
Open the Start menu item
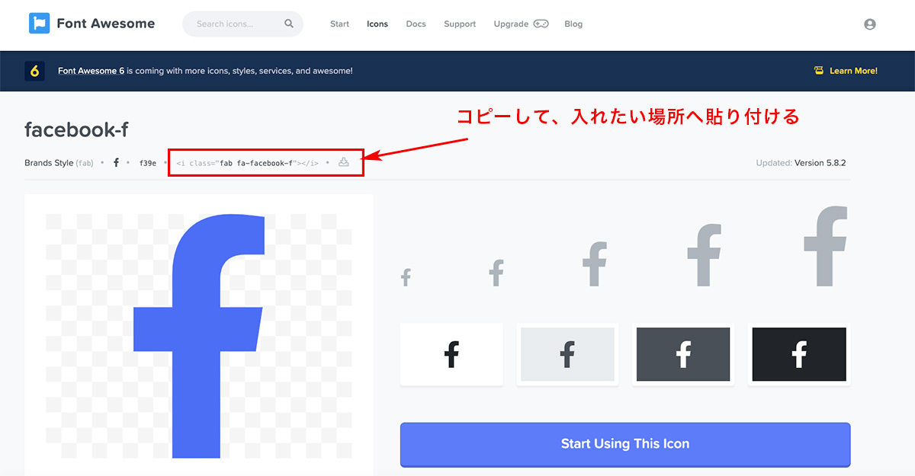point(339,24)
